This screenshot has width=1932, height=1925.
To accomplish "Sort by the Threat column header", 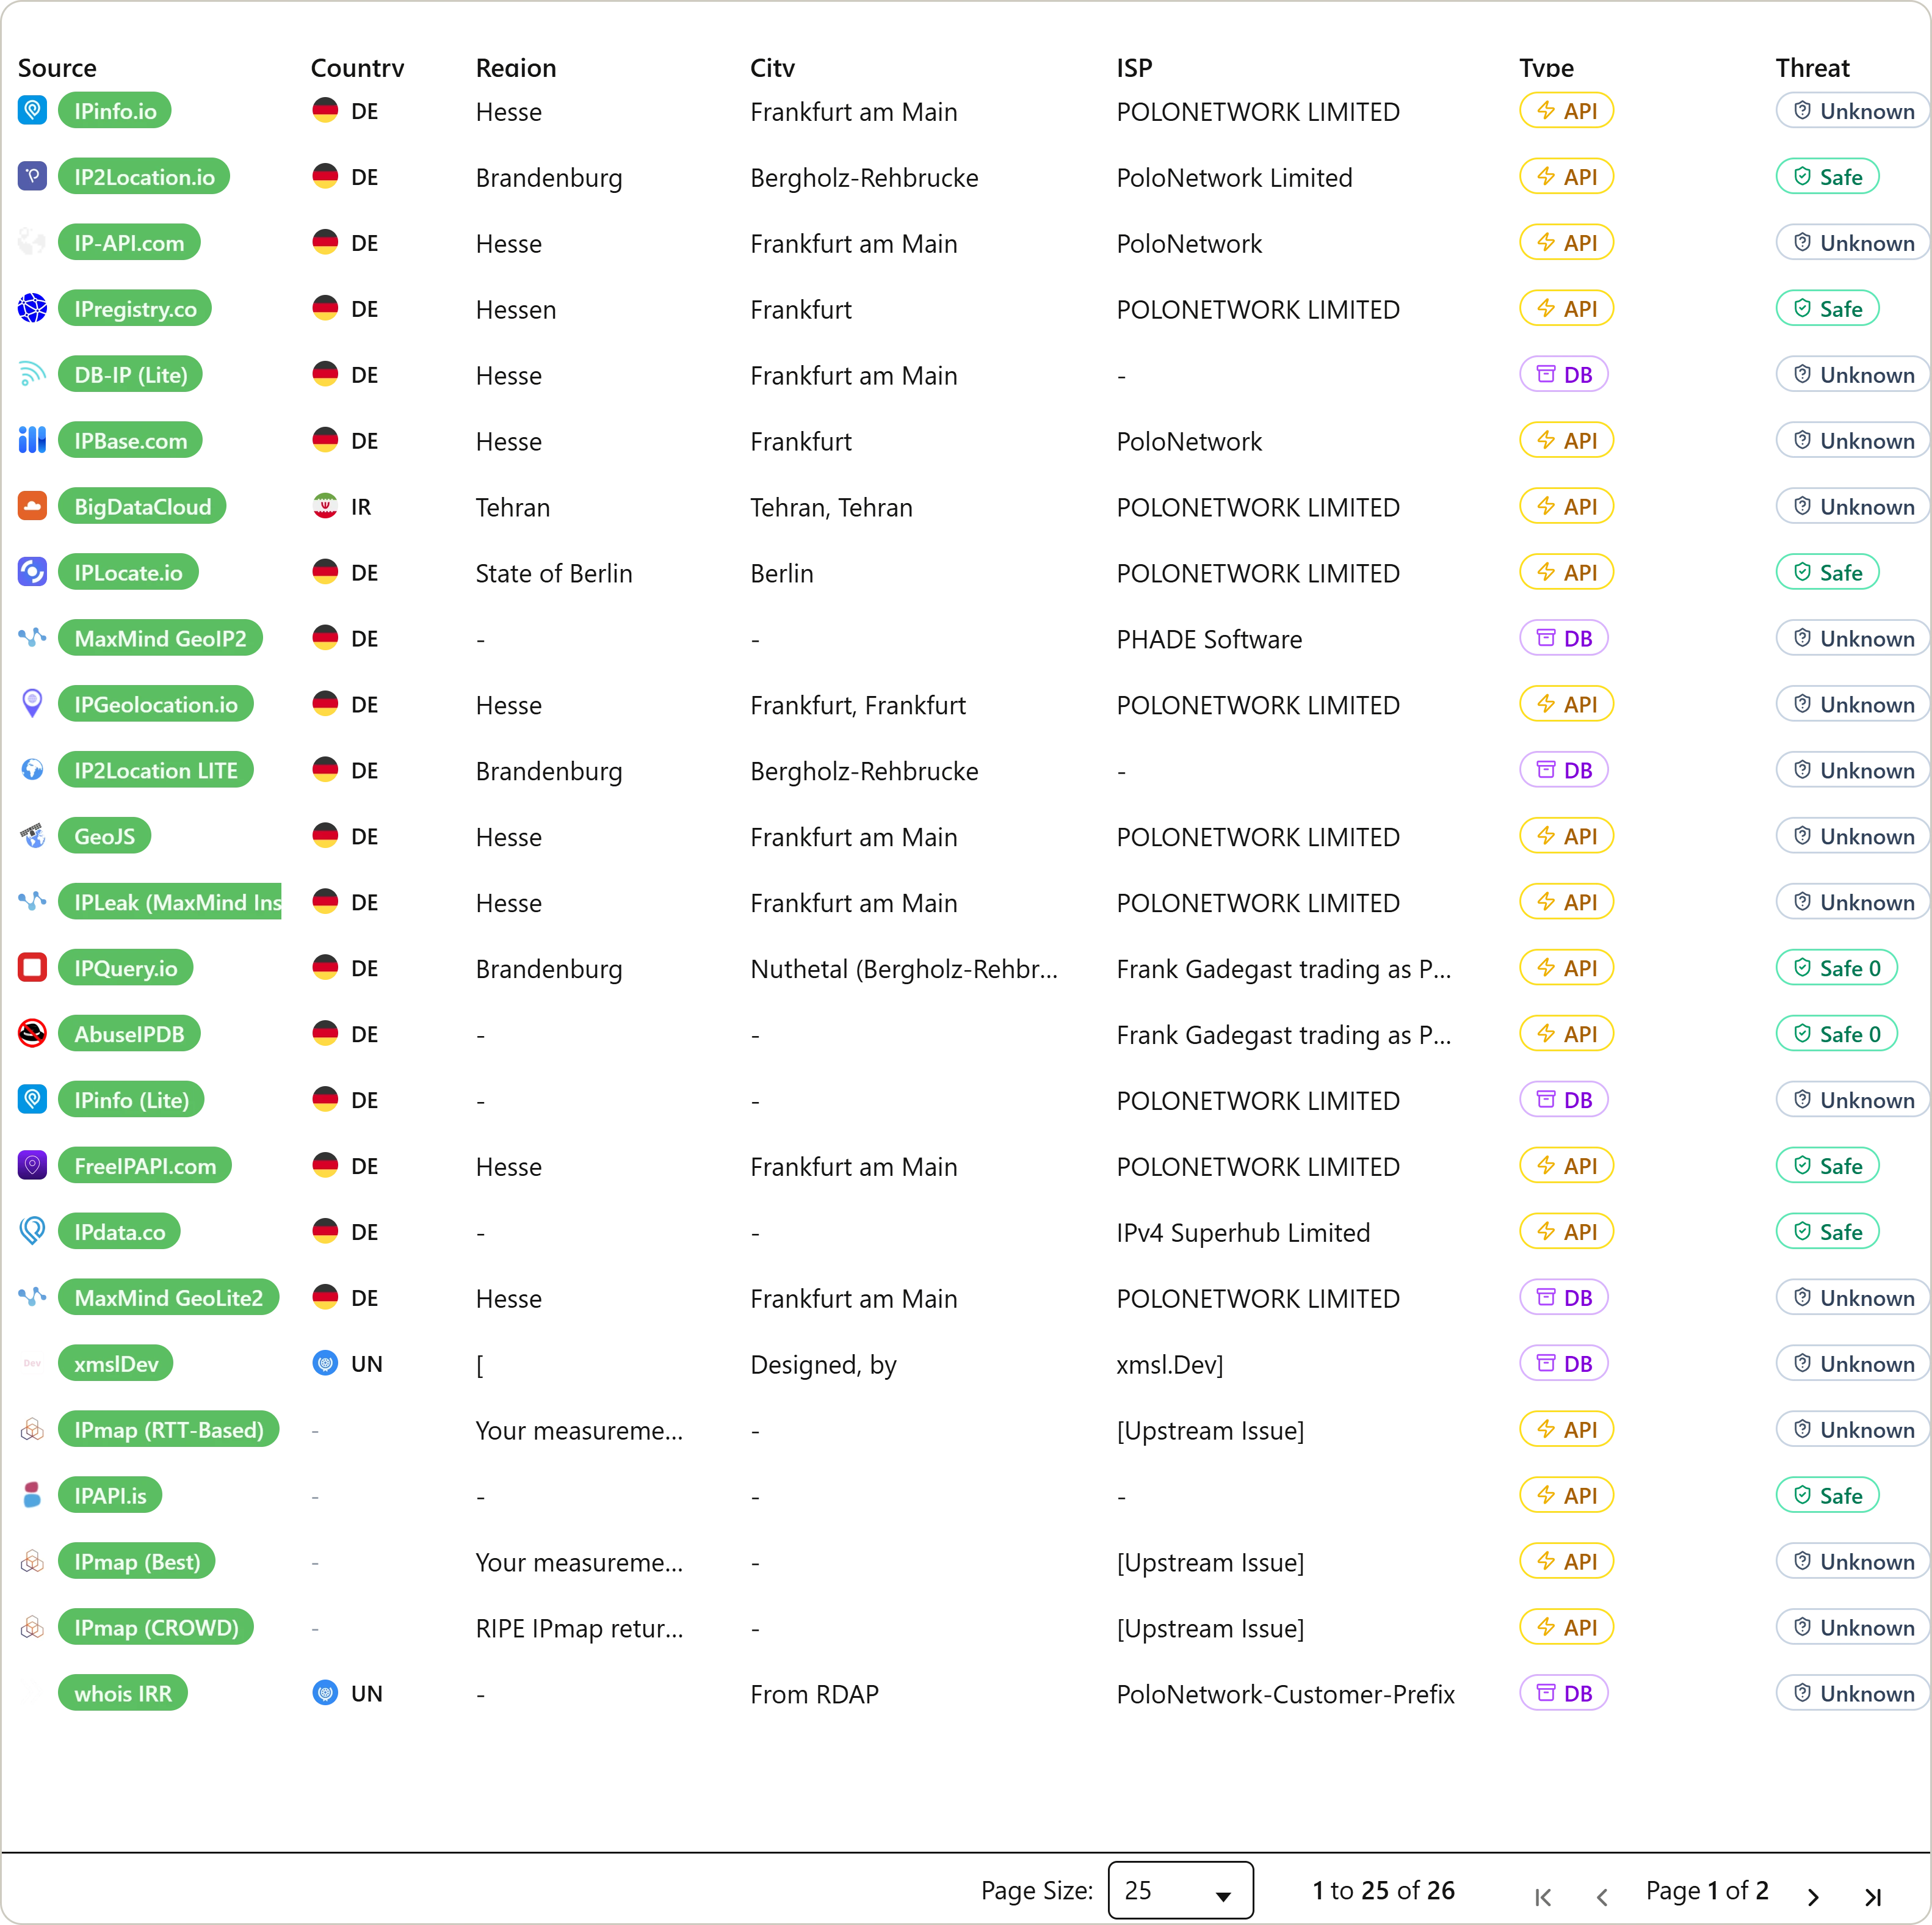I will pos(1812,68).
